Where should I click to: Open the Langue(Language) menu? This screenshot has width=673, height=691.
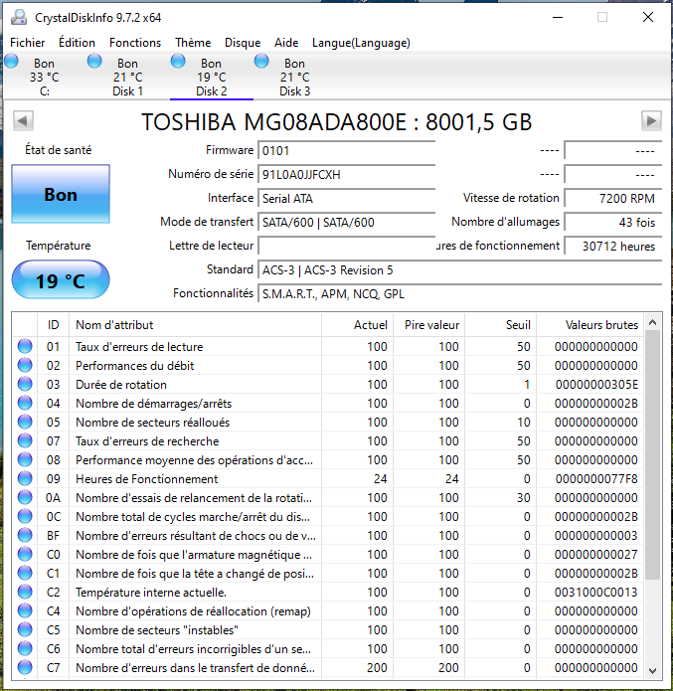(361, 43)
